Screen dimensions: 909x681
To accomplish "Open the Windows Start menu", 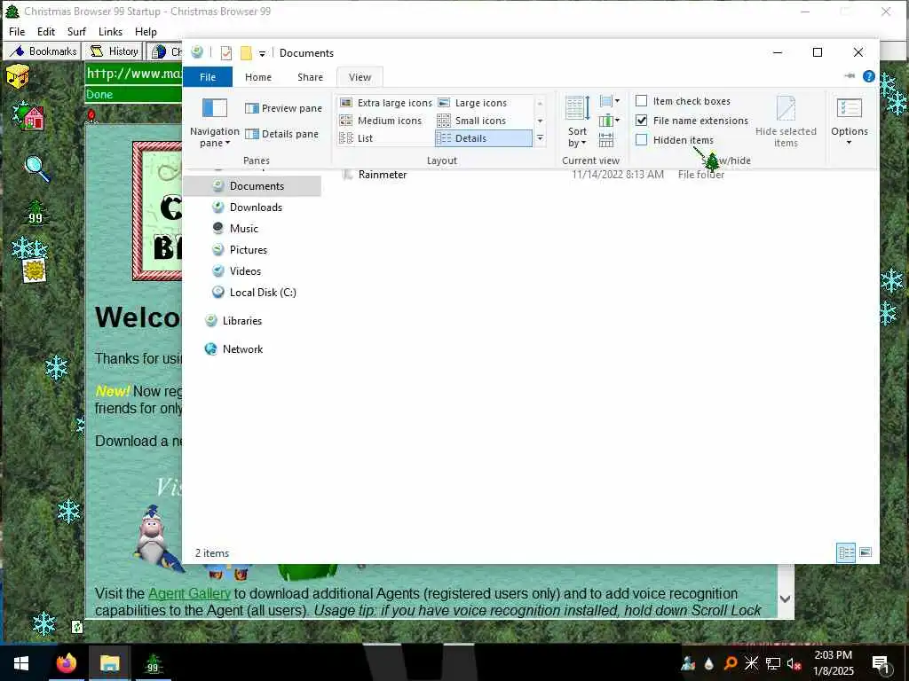I will (21, 663).
